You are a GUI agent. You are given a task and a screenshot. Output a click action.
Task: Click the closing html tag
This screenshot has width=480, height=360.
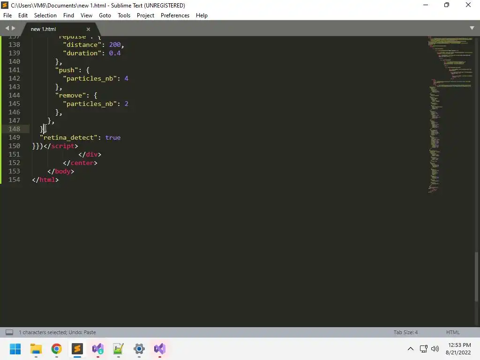pos(45,180)
